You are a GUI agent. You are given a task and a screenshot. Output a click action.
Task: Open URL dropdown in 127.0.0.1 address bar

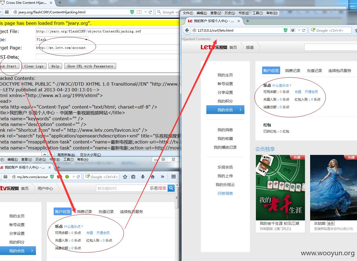299,30
